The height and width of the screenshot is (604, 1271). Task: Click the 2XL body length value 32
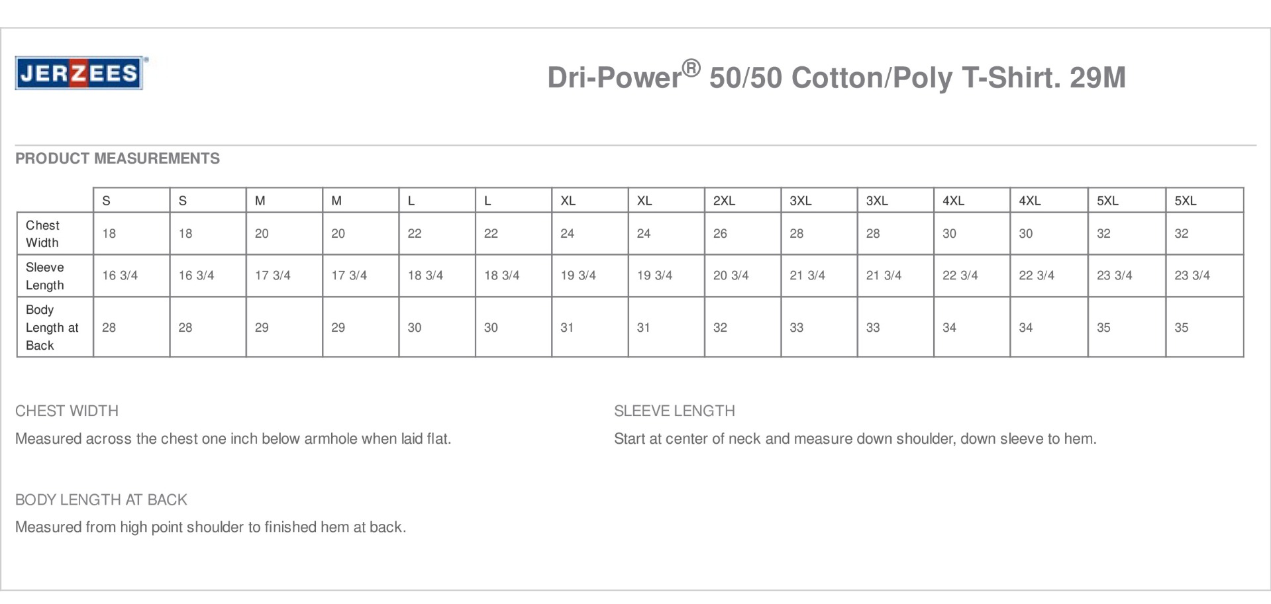[720, 328]
